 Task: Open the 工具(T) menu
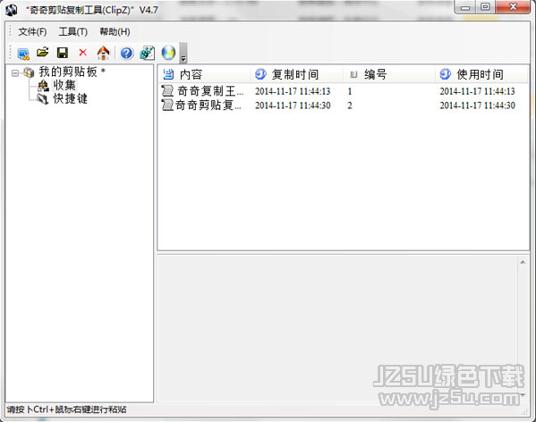point(73,32)
